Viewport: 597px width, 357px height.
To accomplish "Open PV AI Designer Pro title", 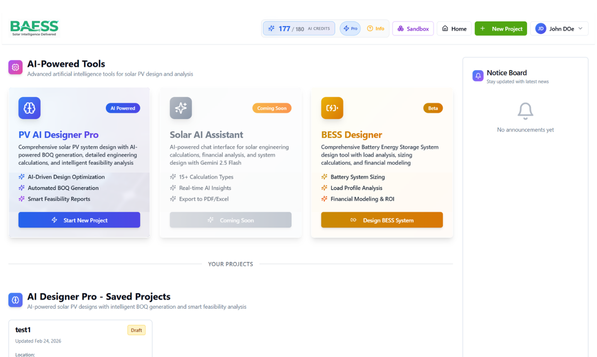I will (x=58, y=135).
